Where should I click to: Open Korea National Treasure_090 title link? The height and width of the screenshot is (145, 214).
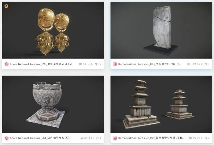[x=41, y=64]
